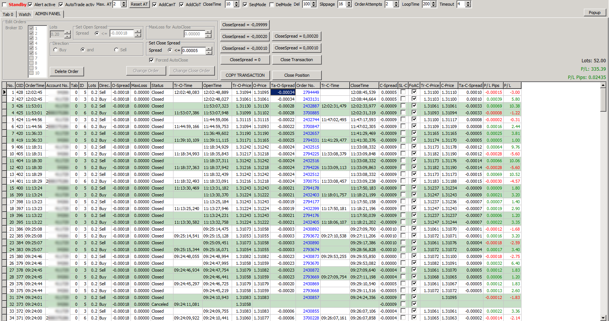Select the 'and' direction radio button

click(83, 50)
